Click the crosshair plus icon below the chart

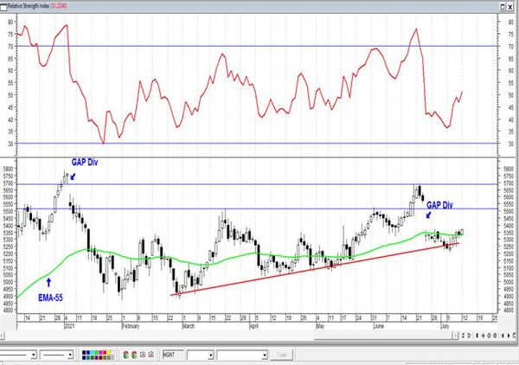(483, 336)
